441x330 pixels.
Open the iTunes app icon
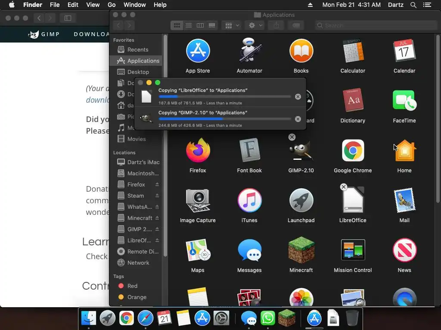249,200
